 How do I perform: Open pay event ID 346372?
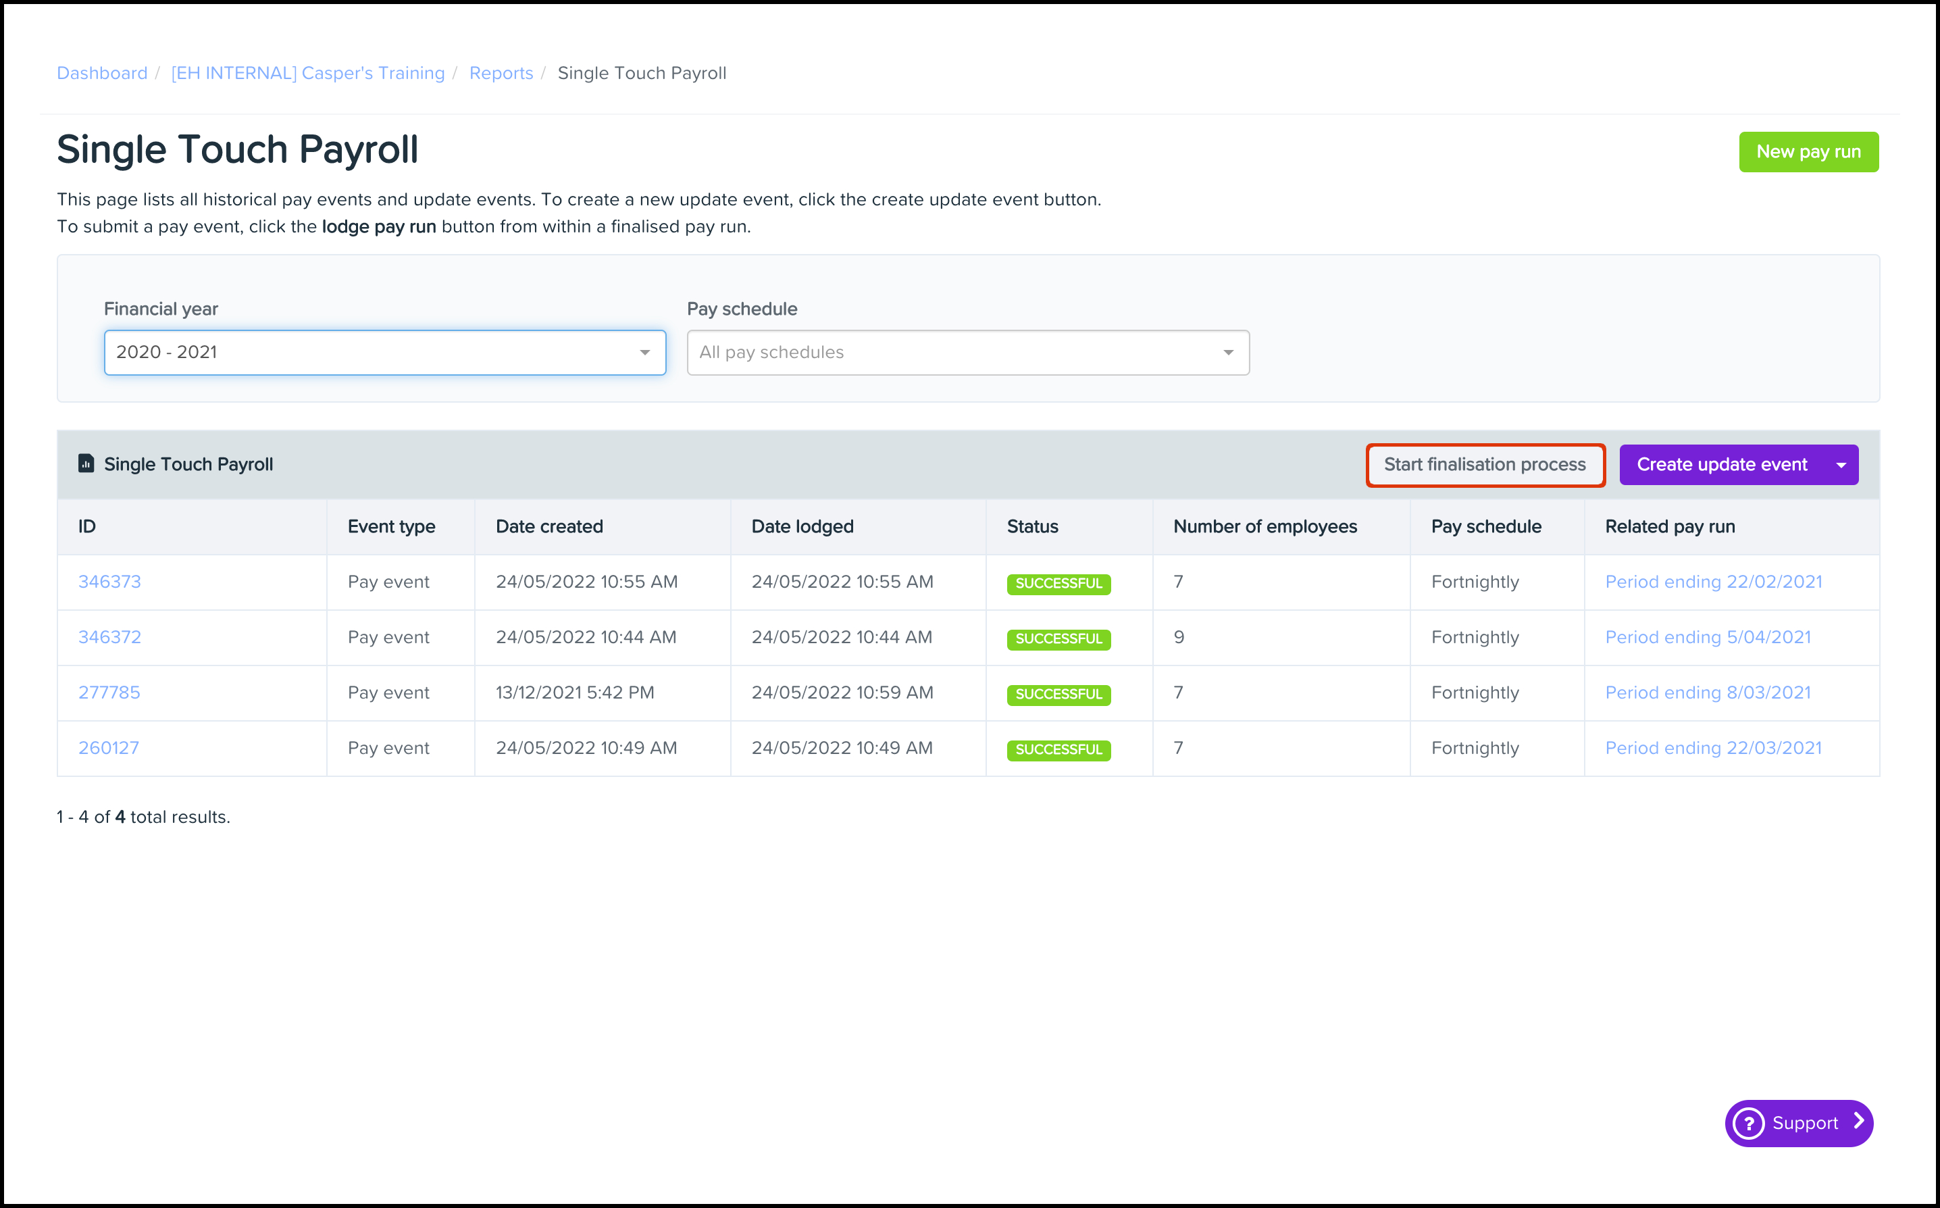click(x=109, y=638)
